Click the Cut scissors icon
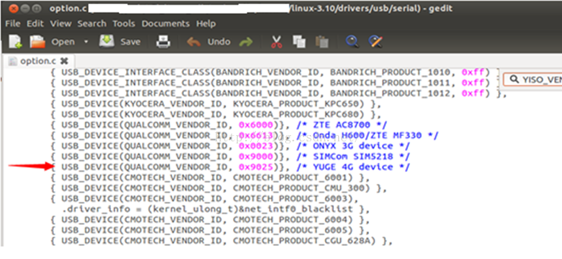 point(276,42)
